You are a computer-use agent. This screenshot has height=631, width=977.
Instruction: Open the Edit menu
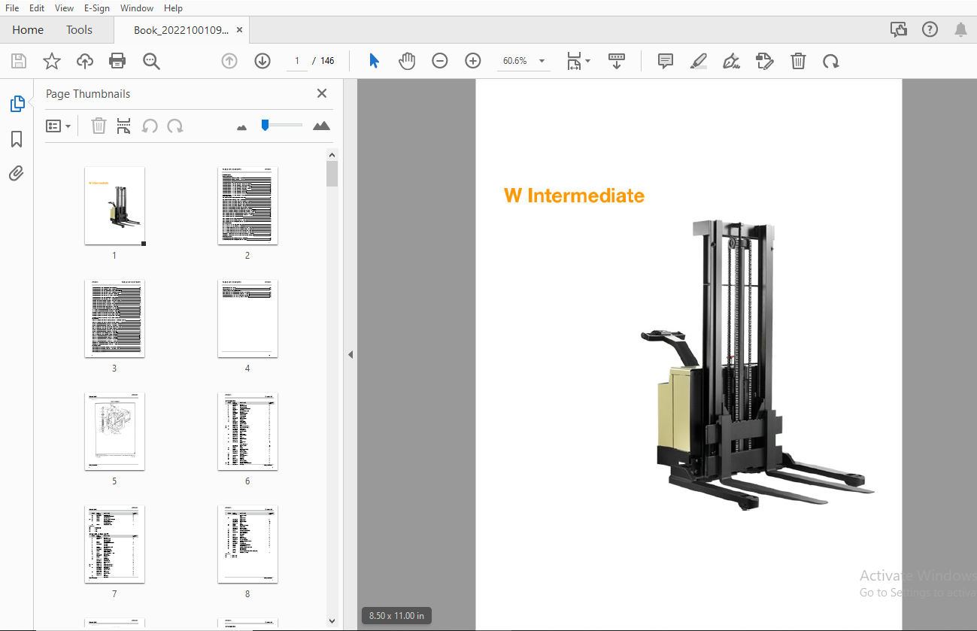[37, 8]
